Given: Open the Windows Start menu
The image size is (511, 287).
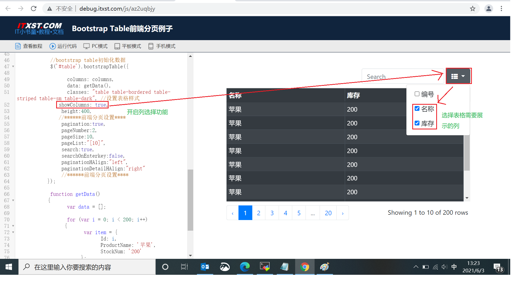Looking at the screenshot, I should point(8,267).
